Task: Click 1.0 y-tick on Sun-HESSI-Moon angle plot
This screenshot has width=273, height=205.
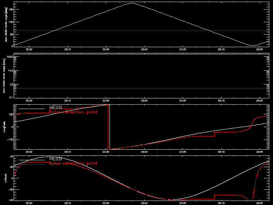Action: pos(11,84)
